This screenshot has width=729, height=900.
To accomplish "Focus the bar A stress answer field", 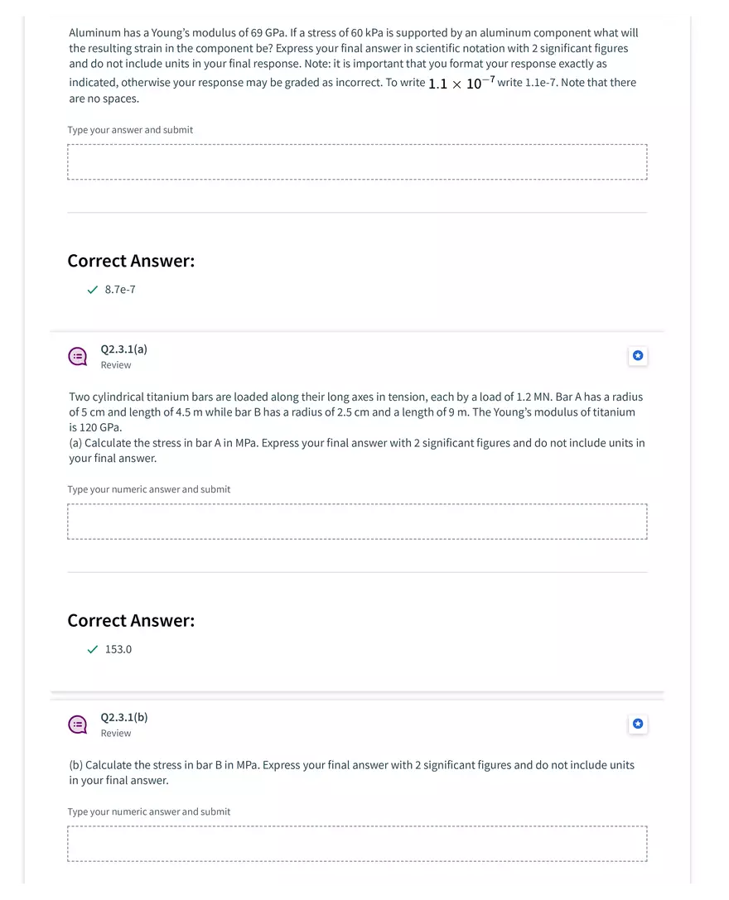I will [357, 522].
